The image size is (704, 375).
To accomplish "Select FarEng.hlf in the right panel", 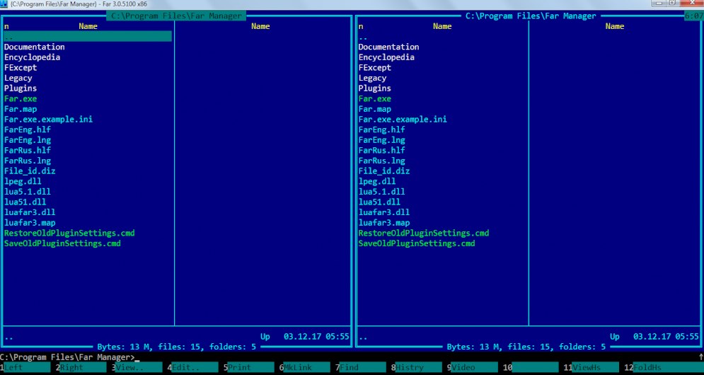I will tap(381, 129).
